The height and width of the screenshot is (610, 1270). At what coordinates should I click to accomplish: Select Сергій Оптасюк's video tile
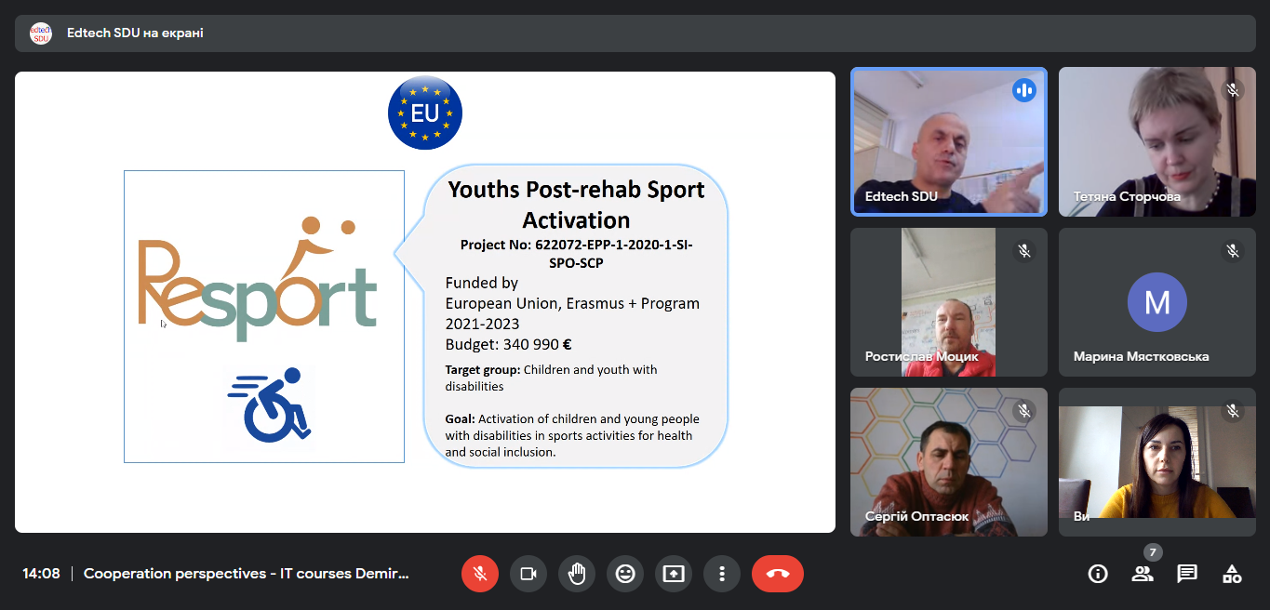949,462
